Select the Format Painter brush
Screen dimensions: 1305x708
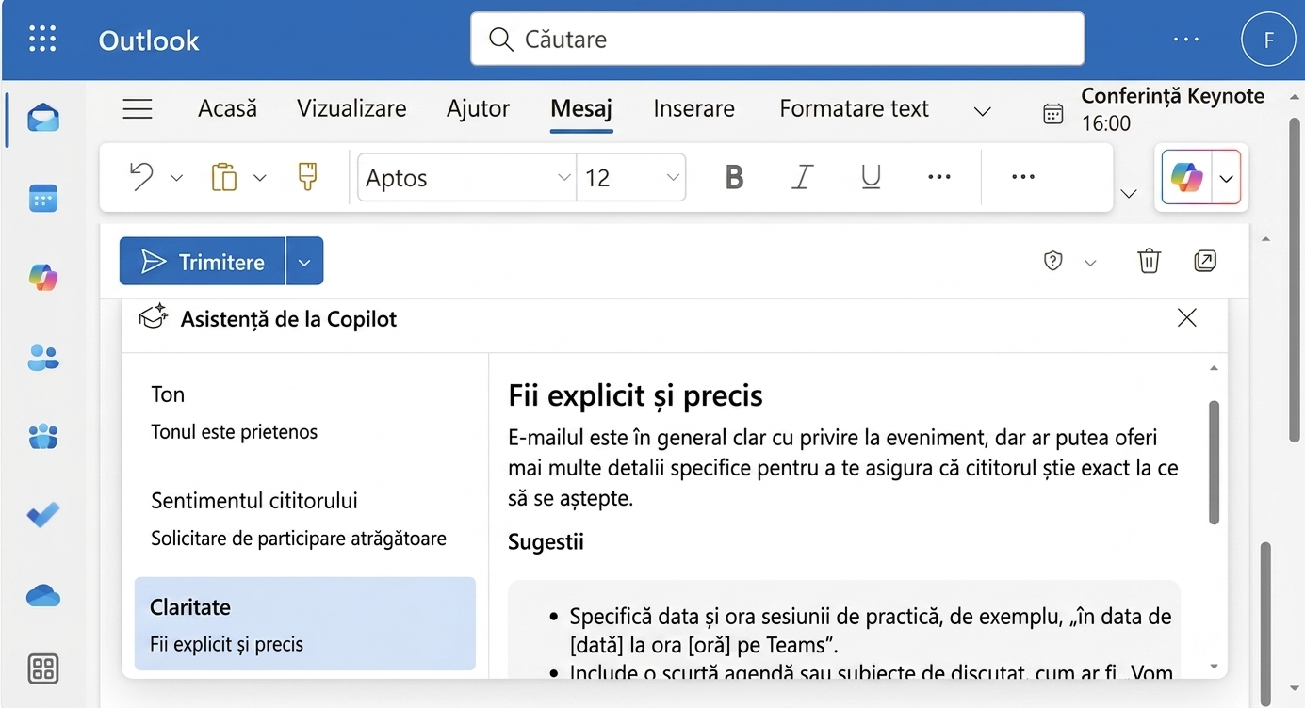tap(307, 176)
